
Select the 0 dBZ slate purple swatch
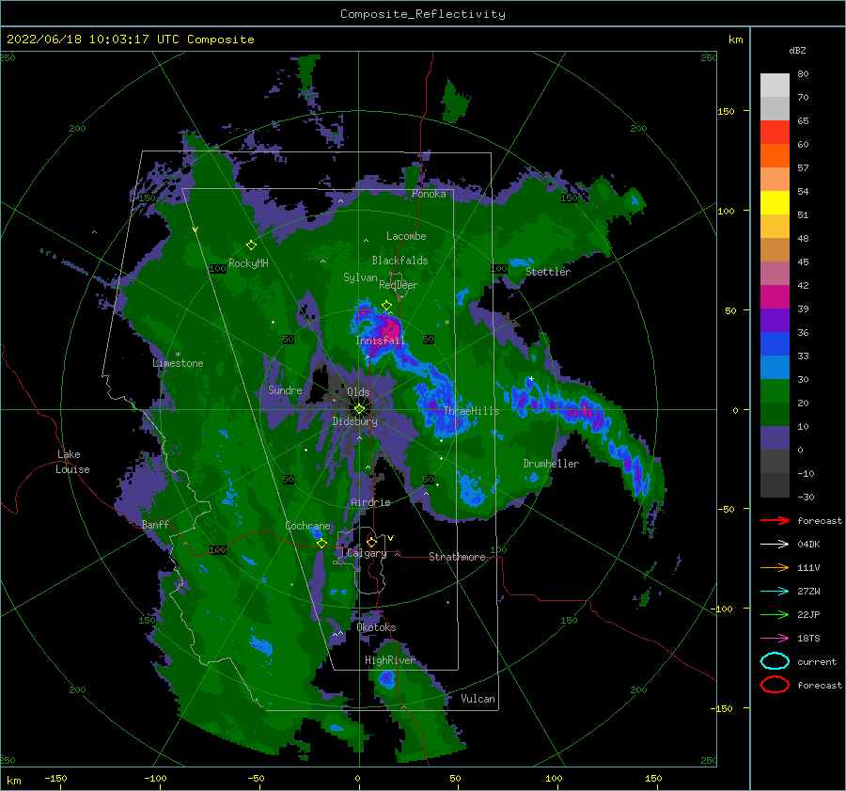(x=775, y=438)
